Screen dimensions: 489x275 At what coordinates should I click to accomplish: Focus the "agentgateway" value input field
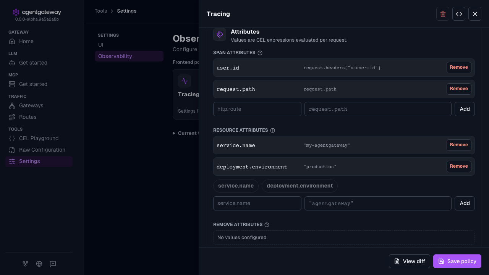tap(378, 203)
